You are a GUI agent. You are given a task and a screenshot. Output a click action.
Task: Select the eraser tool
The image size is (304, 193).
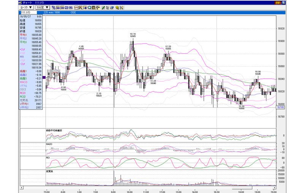tap(112, 8)
